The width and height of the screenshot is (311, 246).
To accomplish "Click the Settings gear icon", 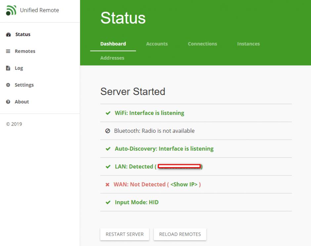I will tap(8, 85).
